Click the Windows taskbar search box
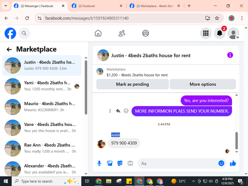The image size is (248, 186). 47,181
